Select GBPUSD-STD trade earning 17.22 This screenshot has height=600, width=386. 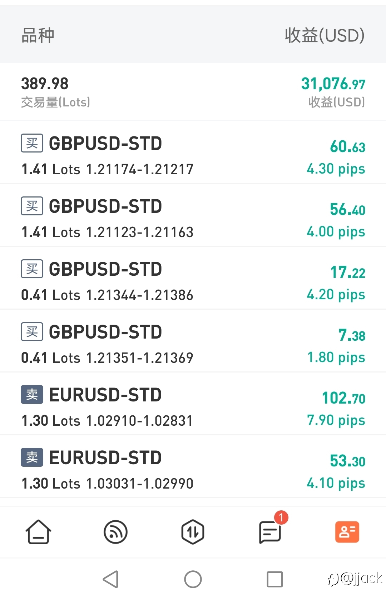193,278
